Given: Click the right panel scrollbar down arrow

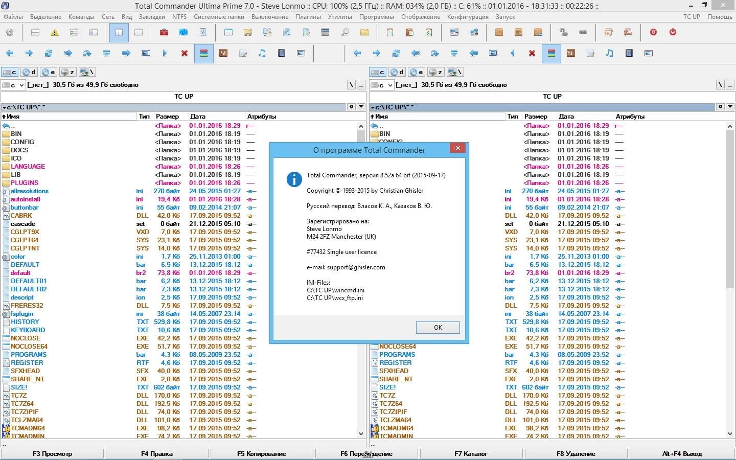Looking at the screenshot, I should pyautogui.click(x=730, y=433).
